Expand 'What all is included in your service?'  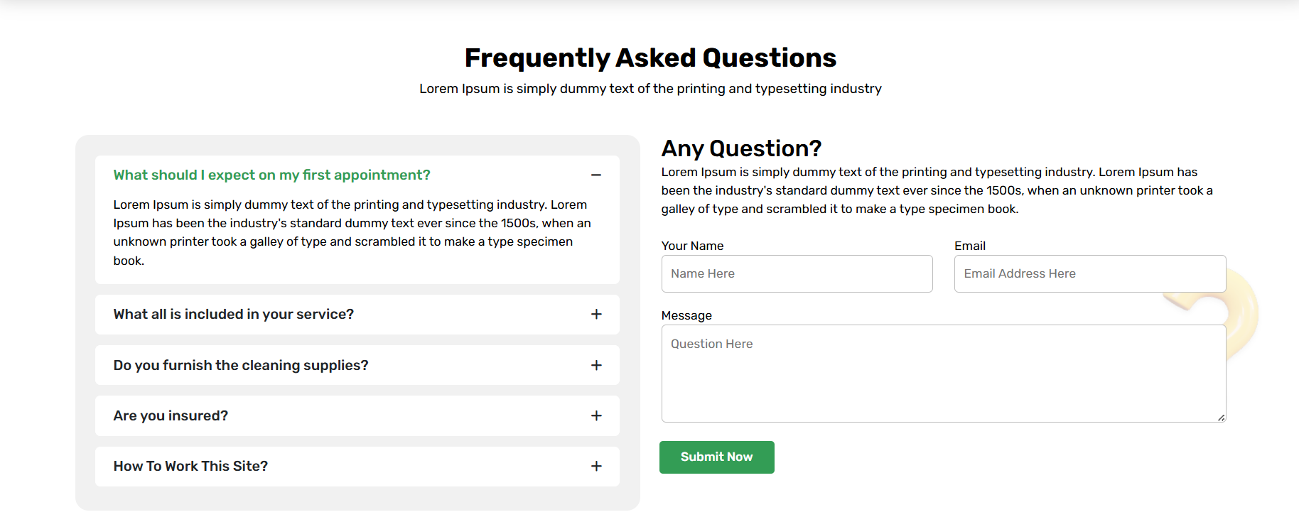click(x=233, y=314)
